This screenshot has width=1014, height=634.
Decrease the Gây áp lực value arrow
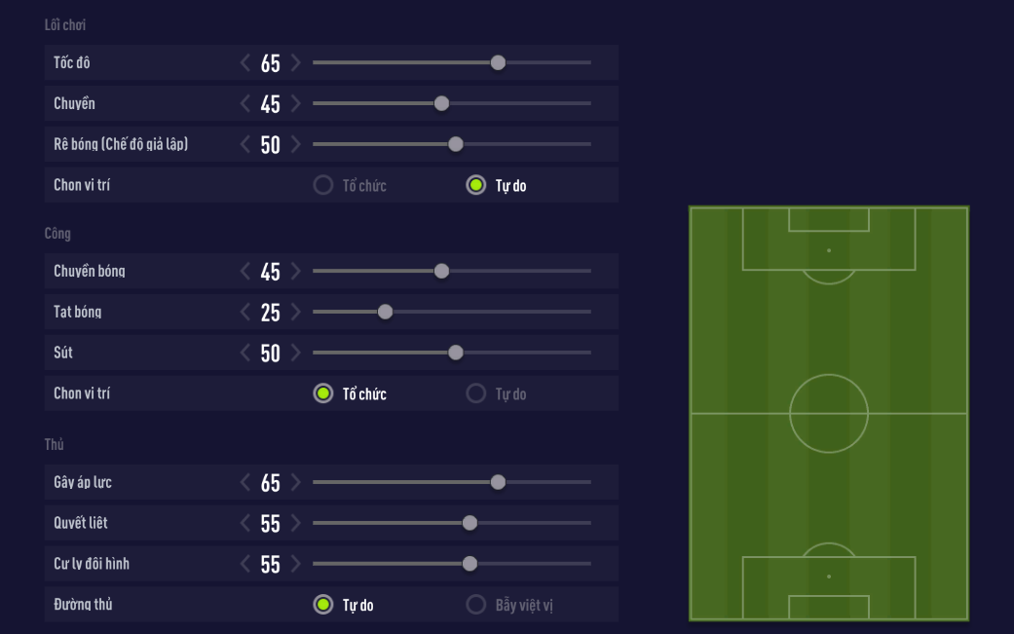click(x=245, y=483)
